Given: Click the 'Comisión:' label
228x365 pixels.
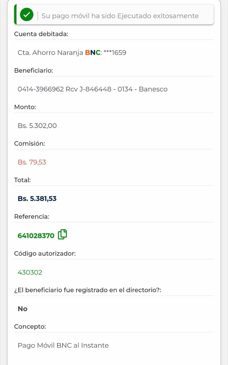Looking at the screenshot, I should tap(29, 143).
